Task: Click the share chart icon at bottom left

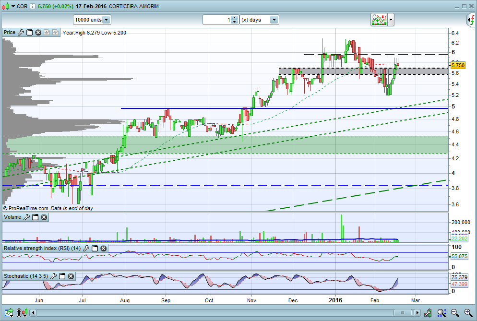Action: [9, 312]
